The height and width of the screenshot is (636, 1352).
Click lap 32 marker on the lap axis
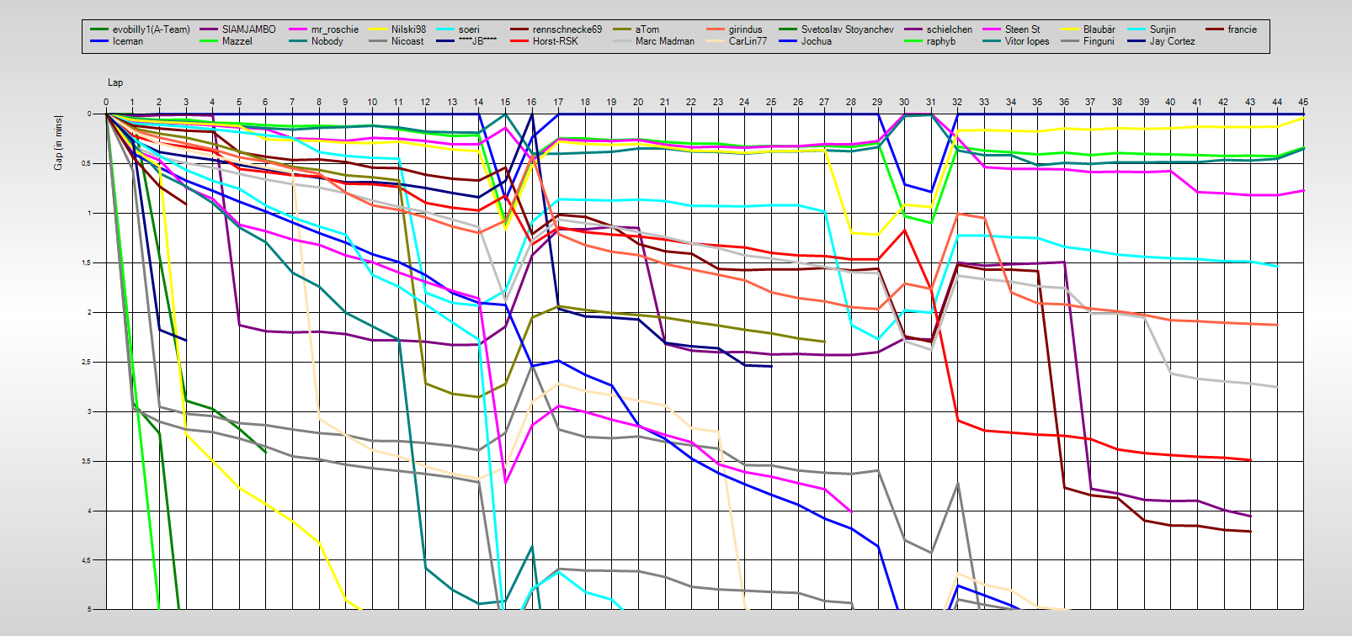pos(957,103)
